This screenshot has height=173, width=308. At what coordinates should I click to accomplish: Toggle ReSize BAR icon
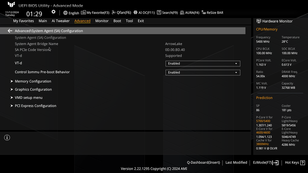[204, 12]
